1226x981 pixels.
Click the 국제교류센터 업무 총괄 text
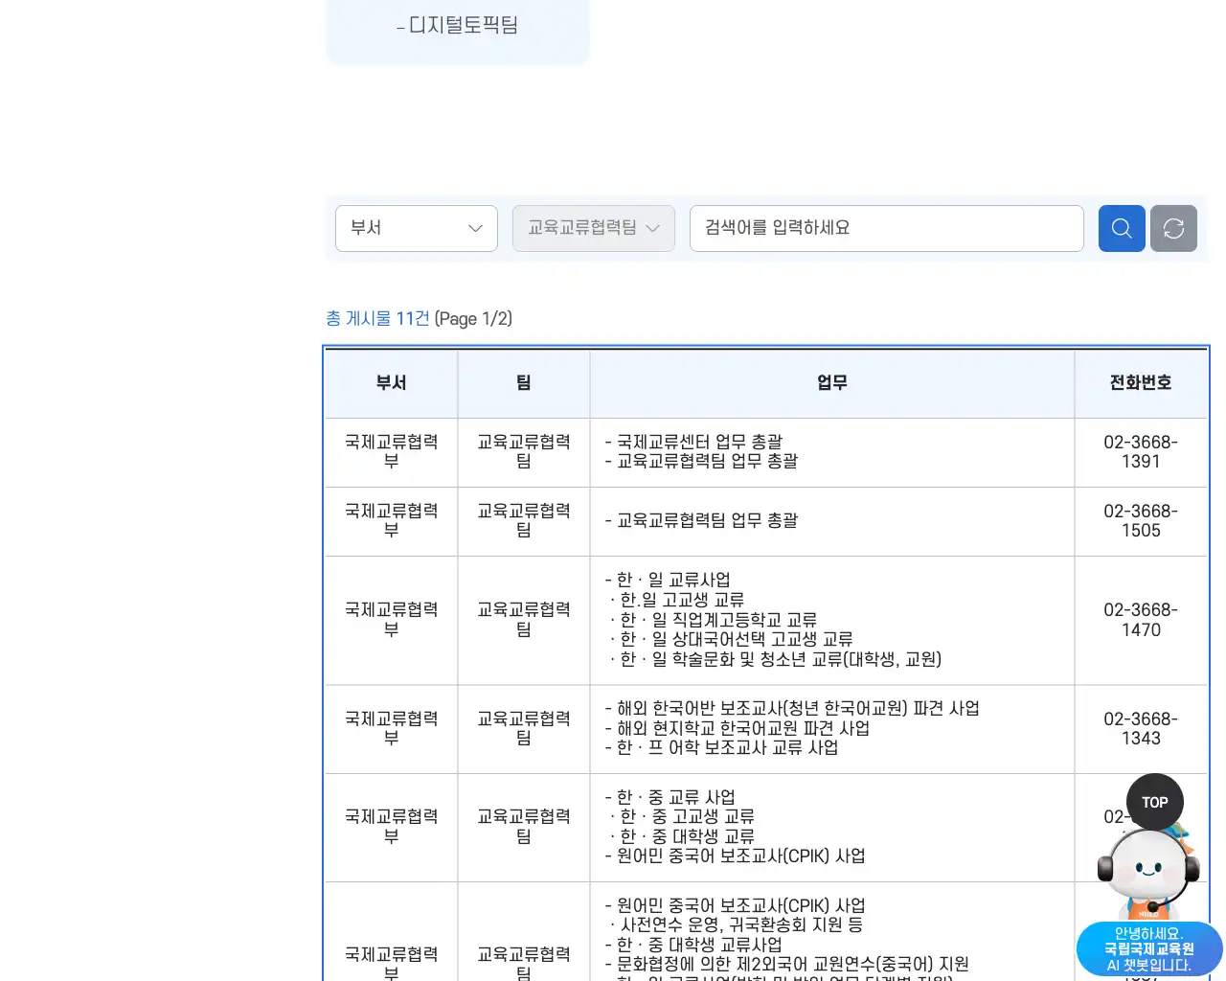(x=699, y=442)
